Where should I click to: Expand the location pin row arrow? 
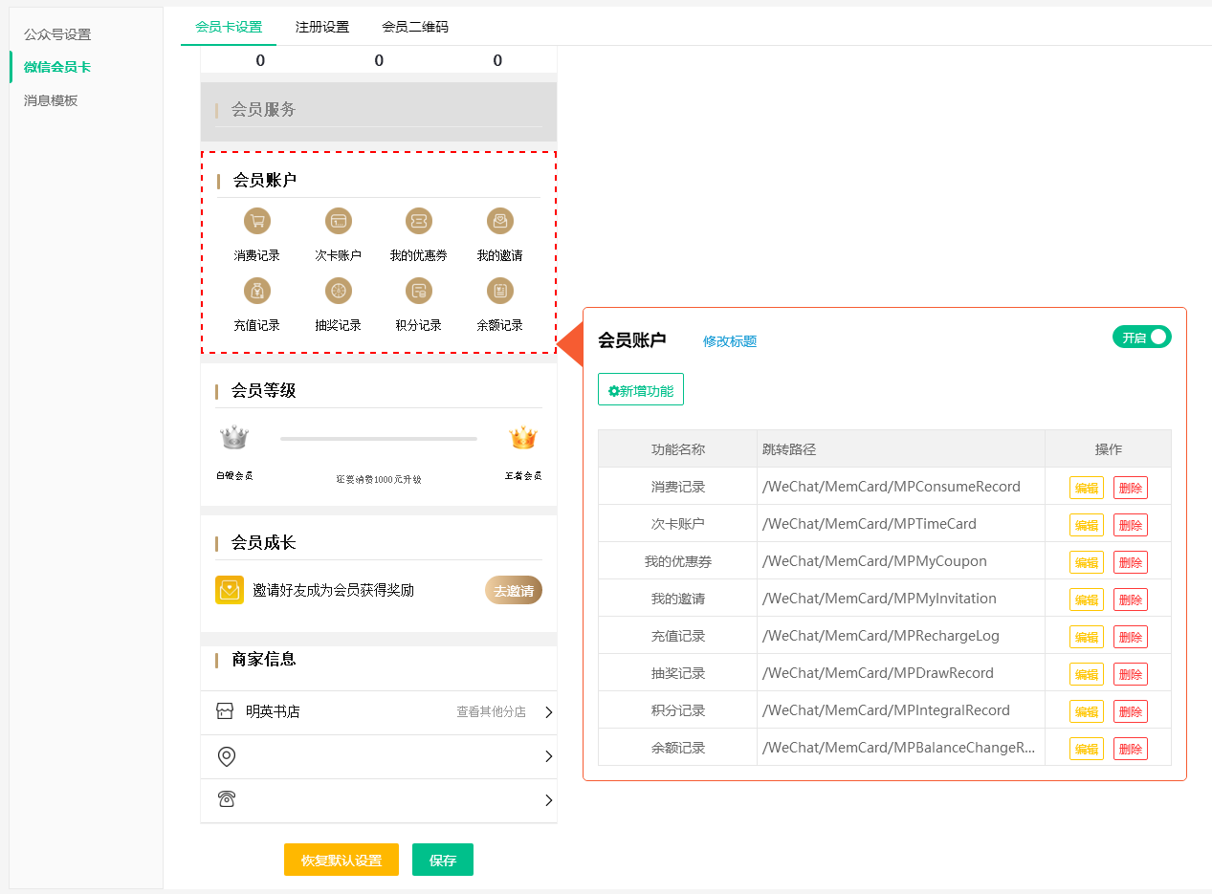coord(549,756)
